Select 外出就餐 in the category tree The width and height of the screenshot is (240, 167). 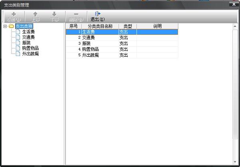30,54
